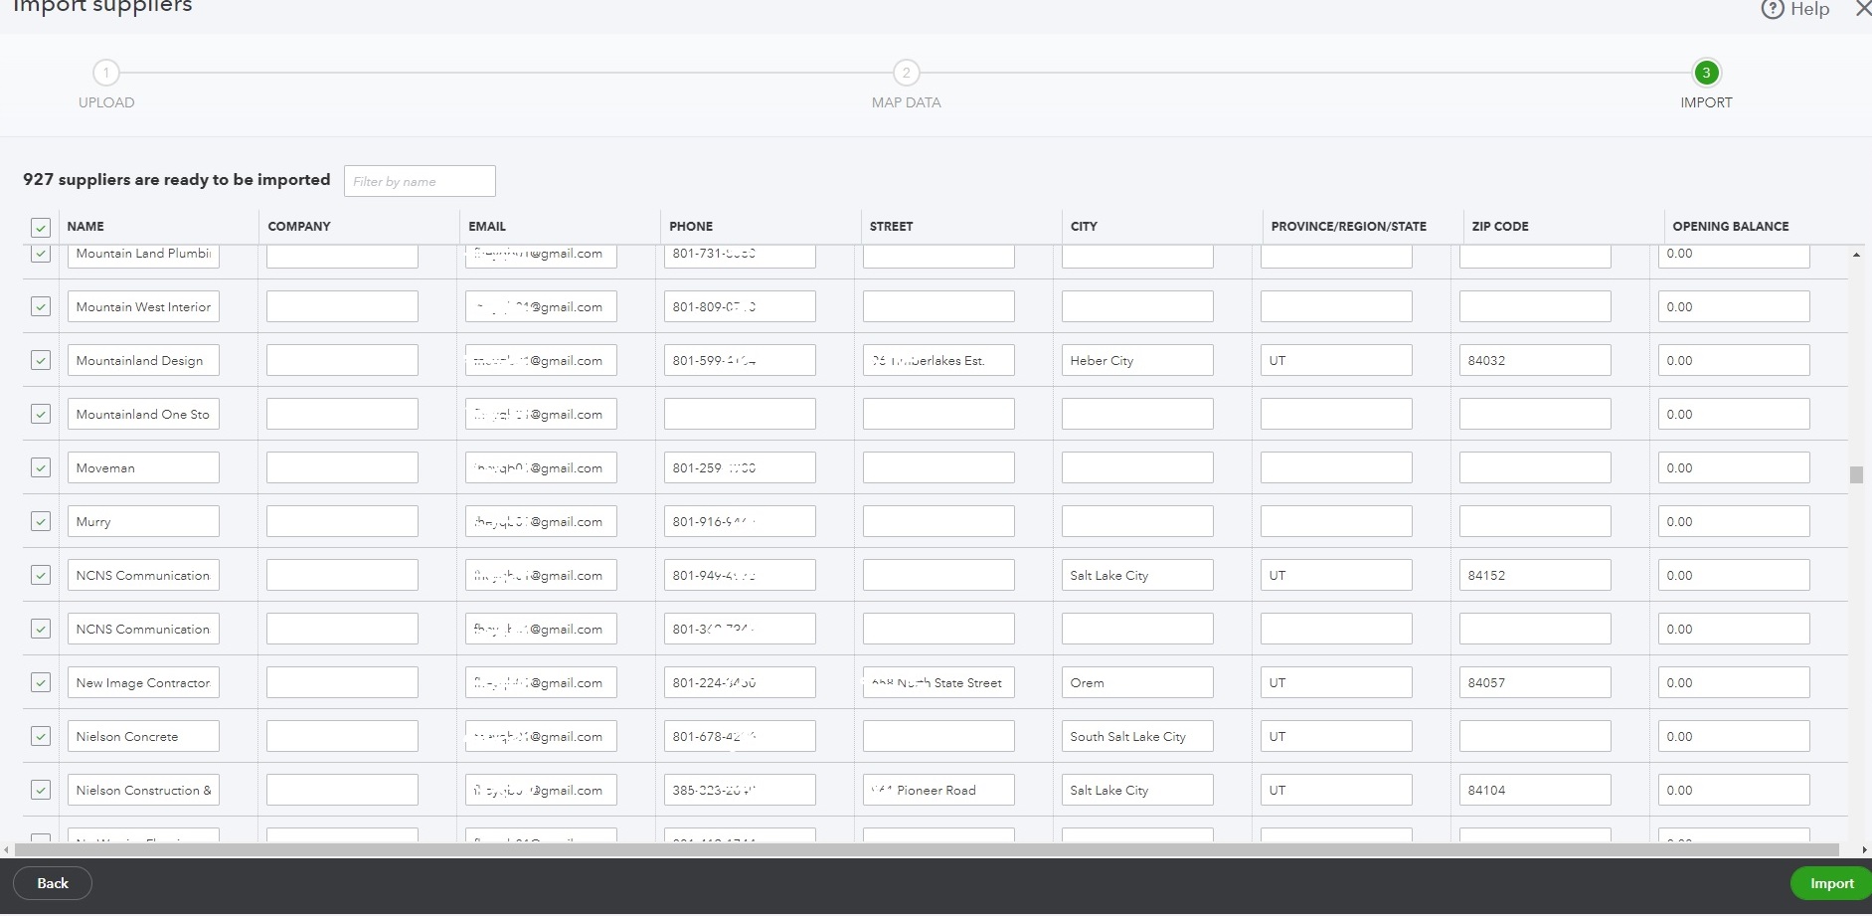The height and width of the screenshot is (916, 1872).
Task: Edit the State Street address field
Action: 938,682
